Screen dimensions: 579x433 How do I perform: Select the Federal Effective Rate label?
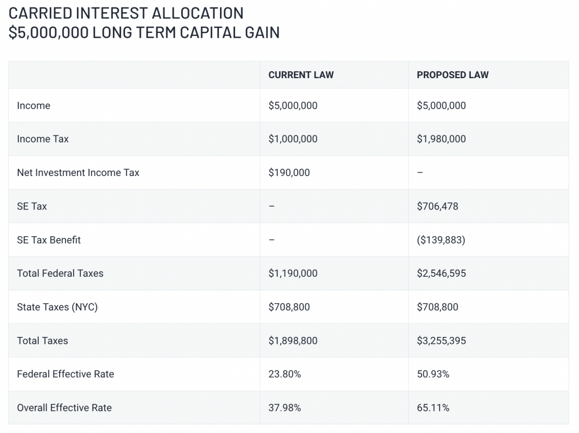coord(65,374)
